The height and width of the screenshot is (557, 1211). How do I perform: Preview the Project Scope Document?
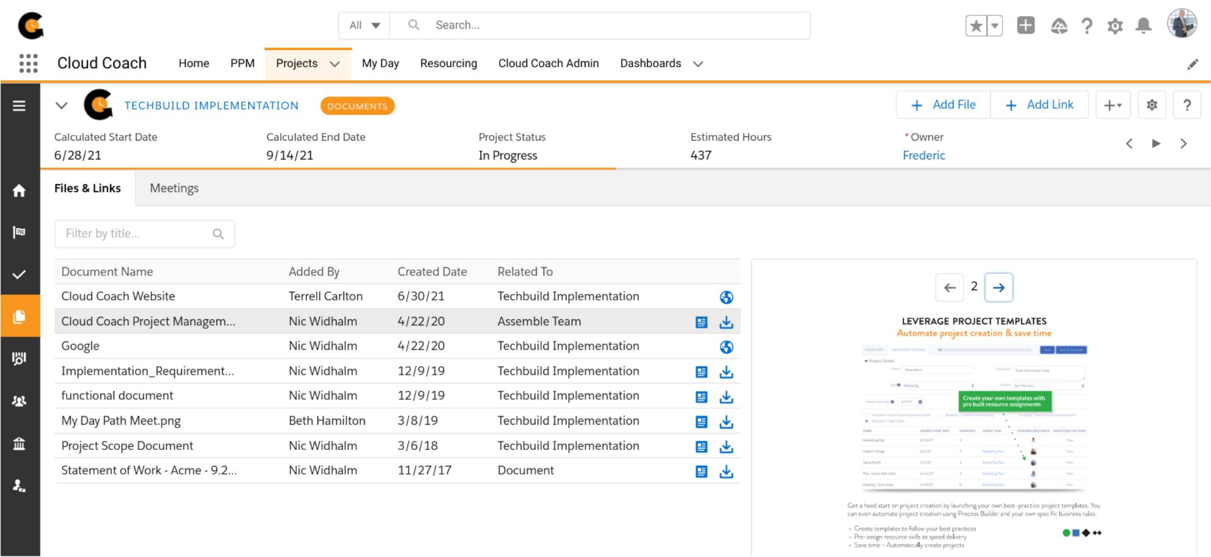point(702,447)
